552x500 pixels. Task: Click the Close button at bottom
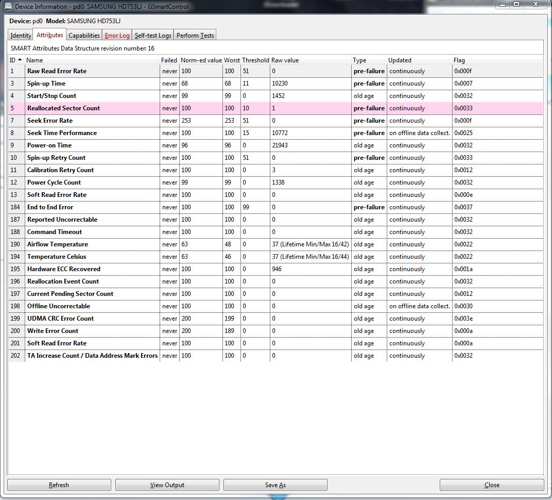tap(491, 485)
